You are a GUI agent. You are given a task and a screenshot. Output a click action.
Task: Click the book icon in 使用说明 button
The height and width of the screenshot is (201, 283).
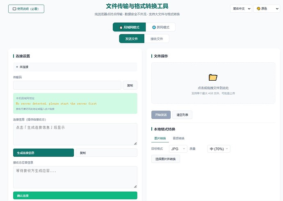pos(14,9)
